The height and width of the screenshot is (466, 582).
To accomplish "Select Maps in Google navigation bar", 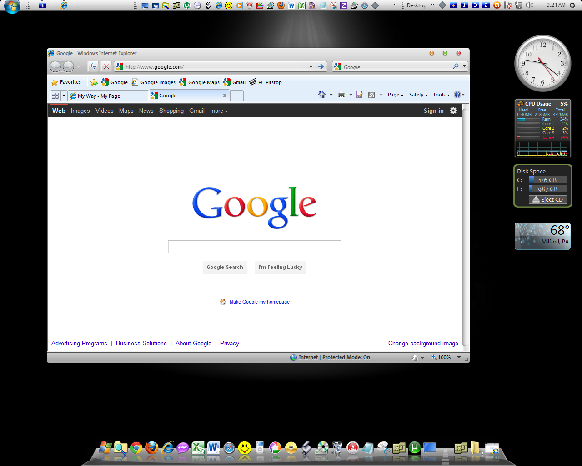I will click(x=126, y=111).
